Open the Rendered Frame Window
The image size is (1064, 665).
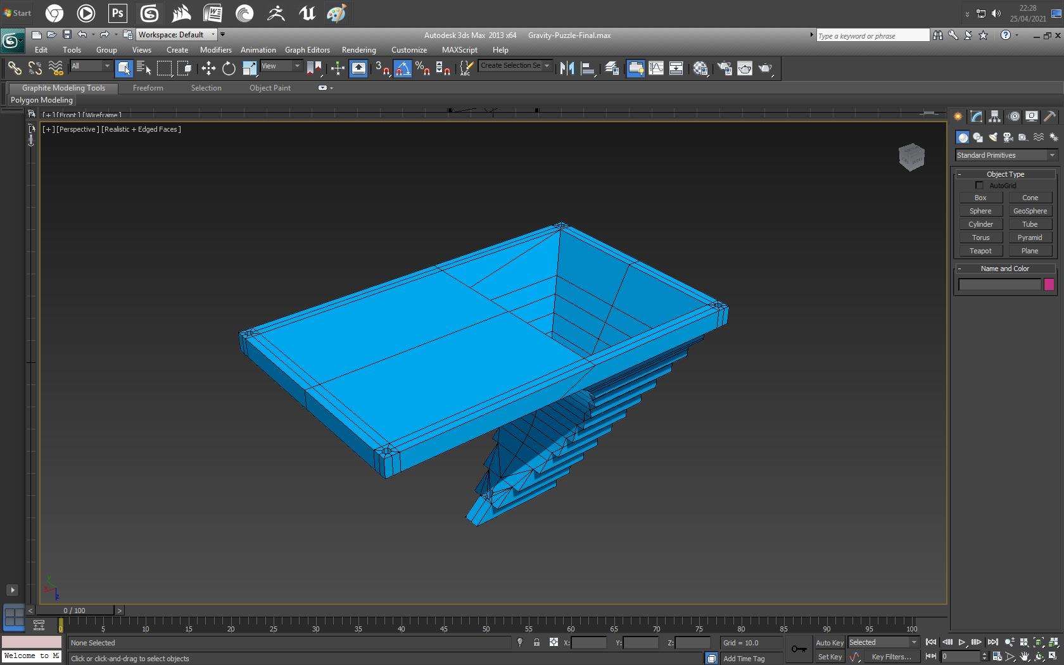745,68
